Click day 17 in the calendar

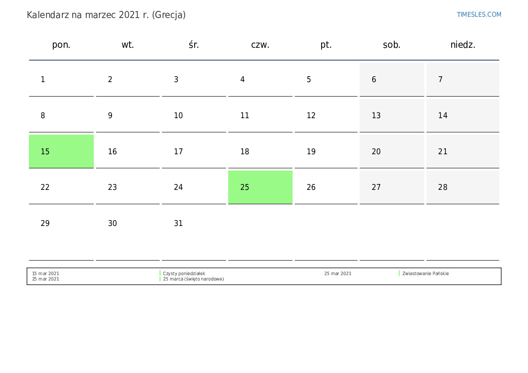[x=194, y=152]
